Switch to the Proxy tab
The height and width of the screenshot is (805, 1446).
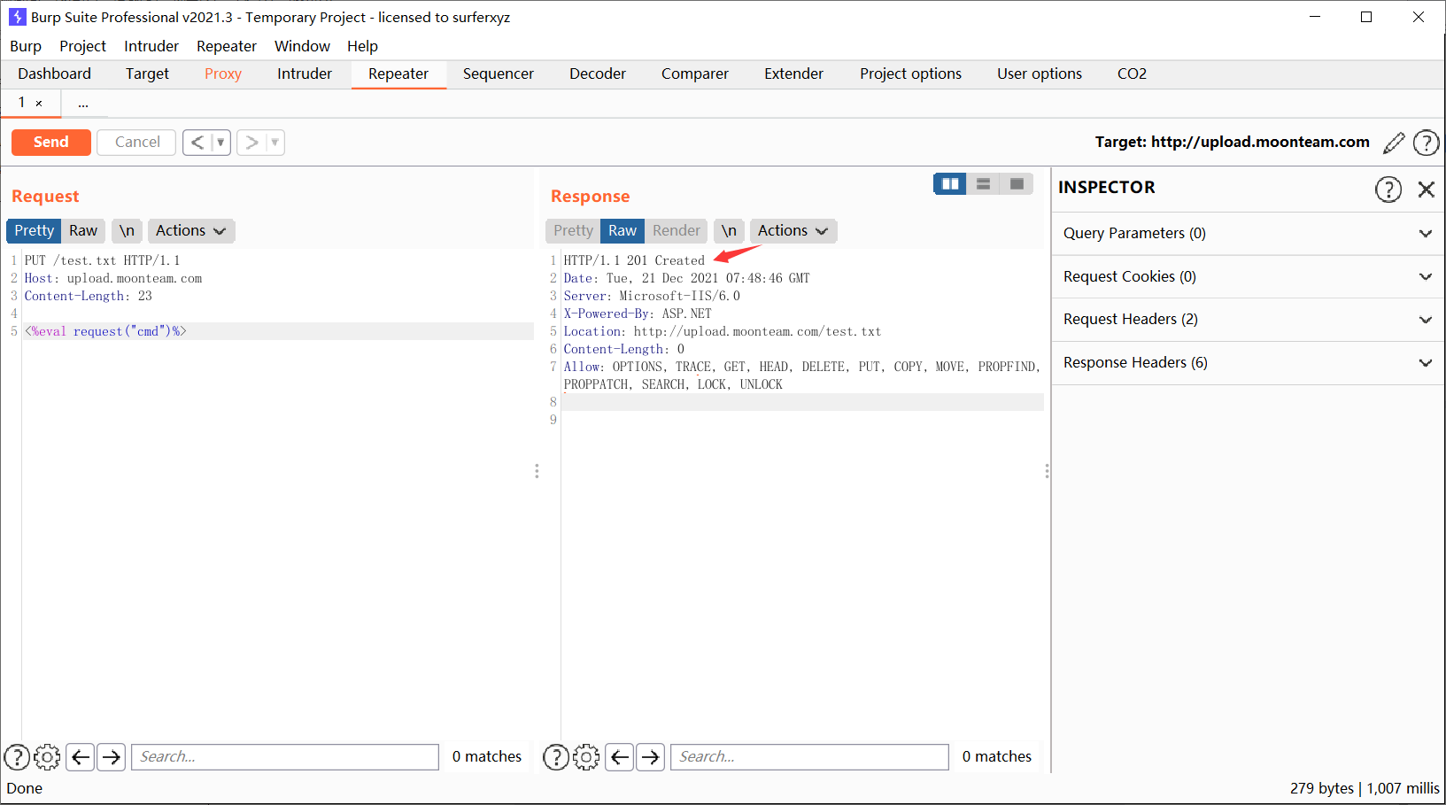tap(223, 74)
